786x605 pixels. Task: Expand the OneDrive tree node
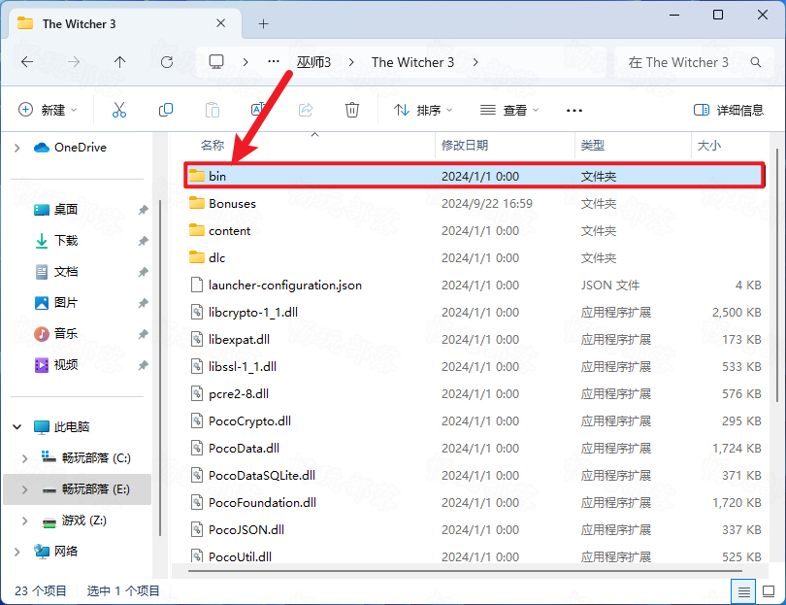click(17, 148)
